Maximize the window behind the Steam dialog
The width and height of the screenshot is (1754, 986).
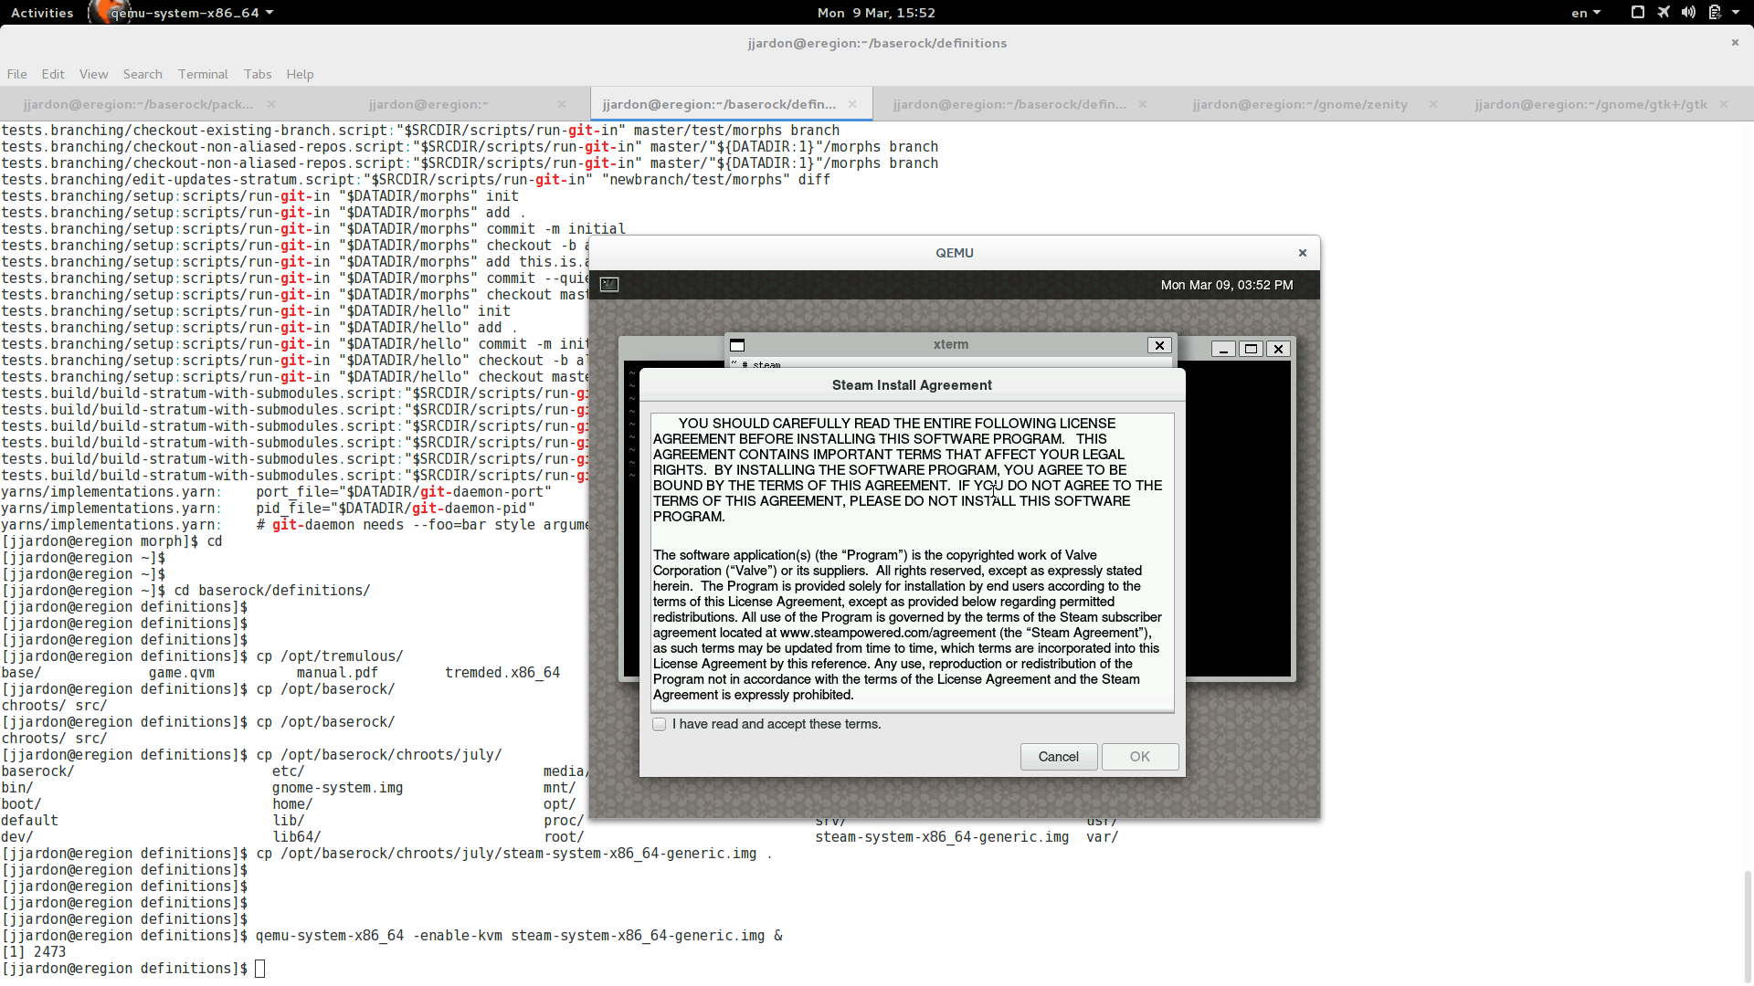(1251, 349)
